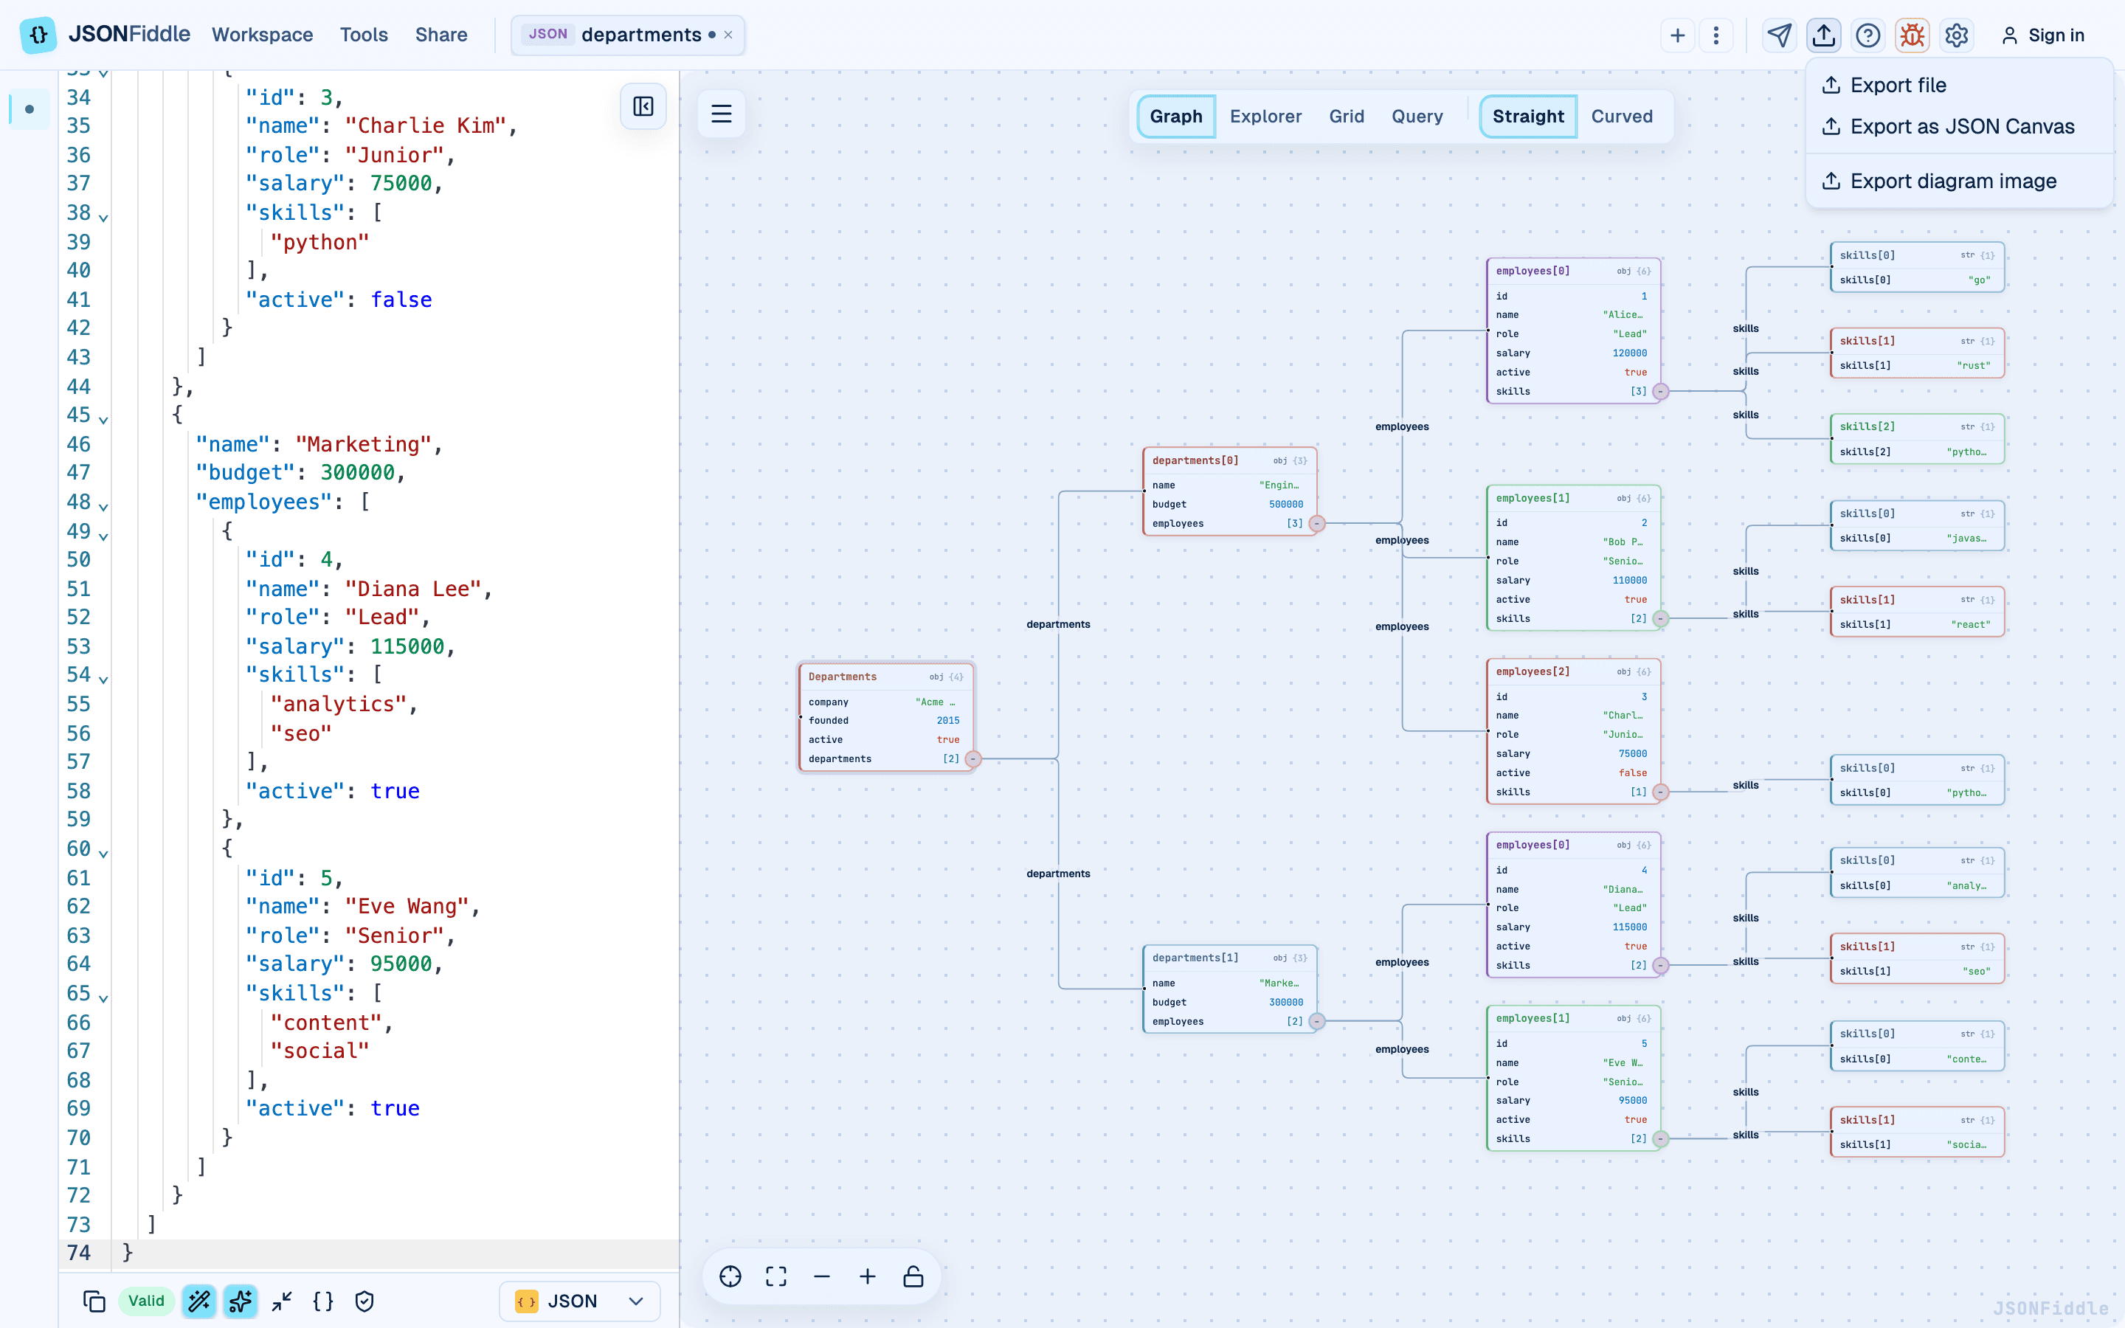Click the red bug report icon
This screenshot has height=1328, width=2125.
(x=1912, y=35)
